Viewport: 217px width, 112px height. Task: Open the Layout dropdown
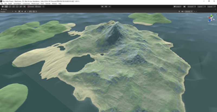211,7
